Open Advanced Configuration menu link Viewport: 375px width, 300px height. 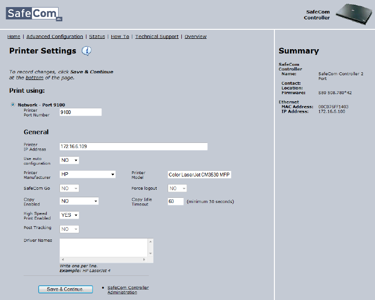point(55,36)
